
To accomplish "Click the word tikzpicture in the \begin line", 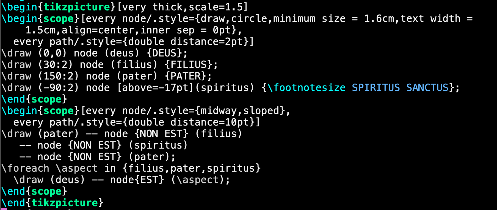I will [77, 7].
